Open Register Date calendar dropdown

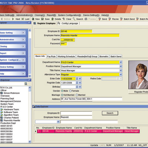80,83
